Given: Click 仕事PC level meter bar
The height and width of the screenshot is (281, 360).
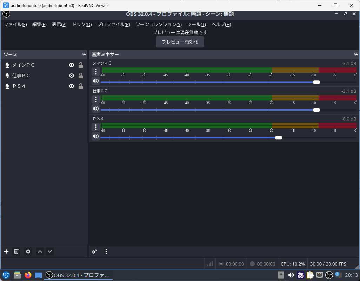Looking at the screenshot, I should 228,98.
